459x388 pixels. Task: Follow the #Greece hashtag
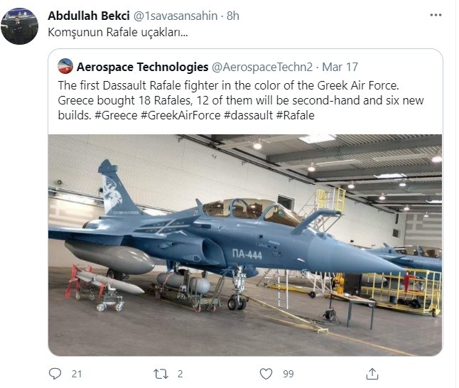point(116,115)
